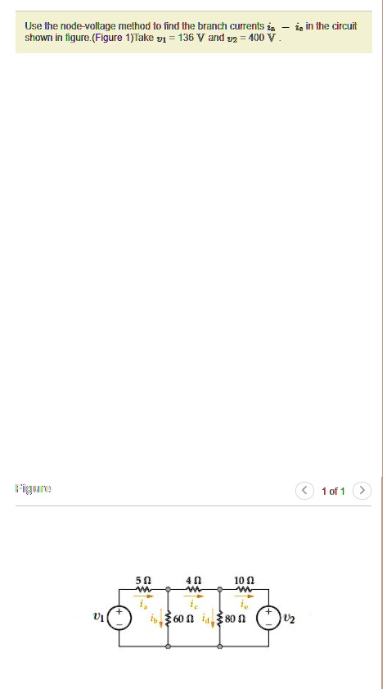Click the highlighted problem statement box
Viewport: 387px width, 689px height.
[193, 32]
